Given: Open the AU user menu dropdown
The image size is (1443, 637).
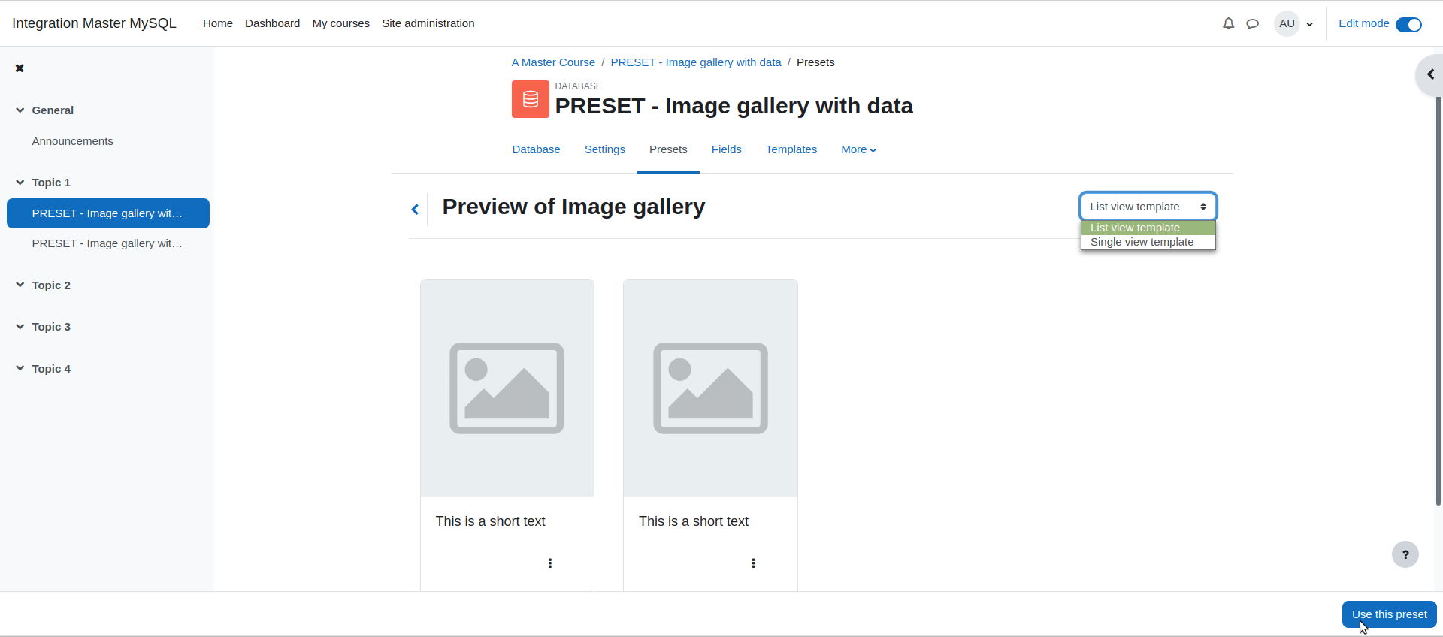Looking at the screenshot, I should [x=1294, y=23].
